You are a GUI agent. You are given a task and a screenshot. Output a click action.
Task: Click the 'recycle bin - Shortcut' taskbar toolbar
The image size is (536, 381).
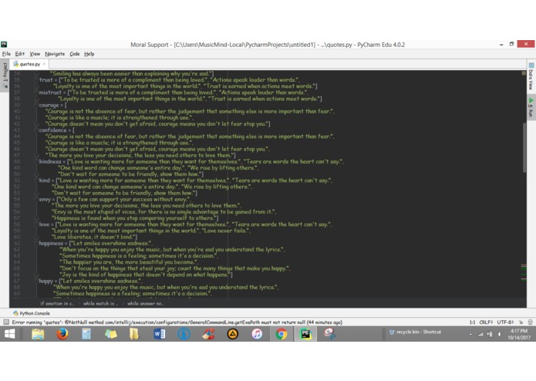click(415, 332)
